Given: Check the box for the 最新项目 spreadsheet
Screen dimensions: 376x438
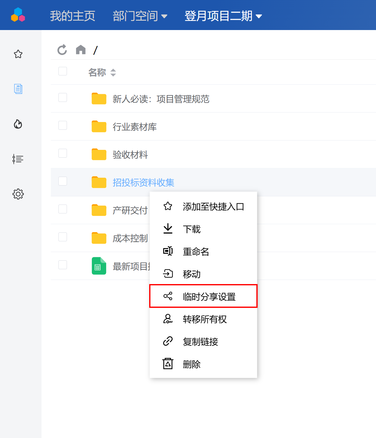Looking at the screenshot, I should pyautogui.click(x=63, y=265).
